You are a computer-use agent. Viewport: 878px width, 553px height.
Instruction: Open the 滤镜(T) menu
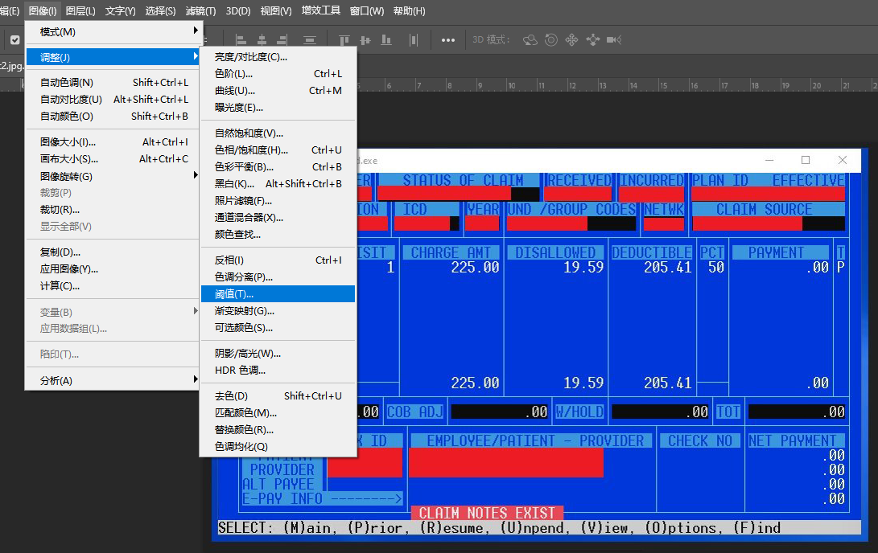click(x=200, y=10)
